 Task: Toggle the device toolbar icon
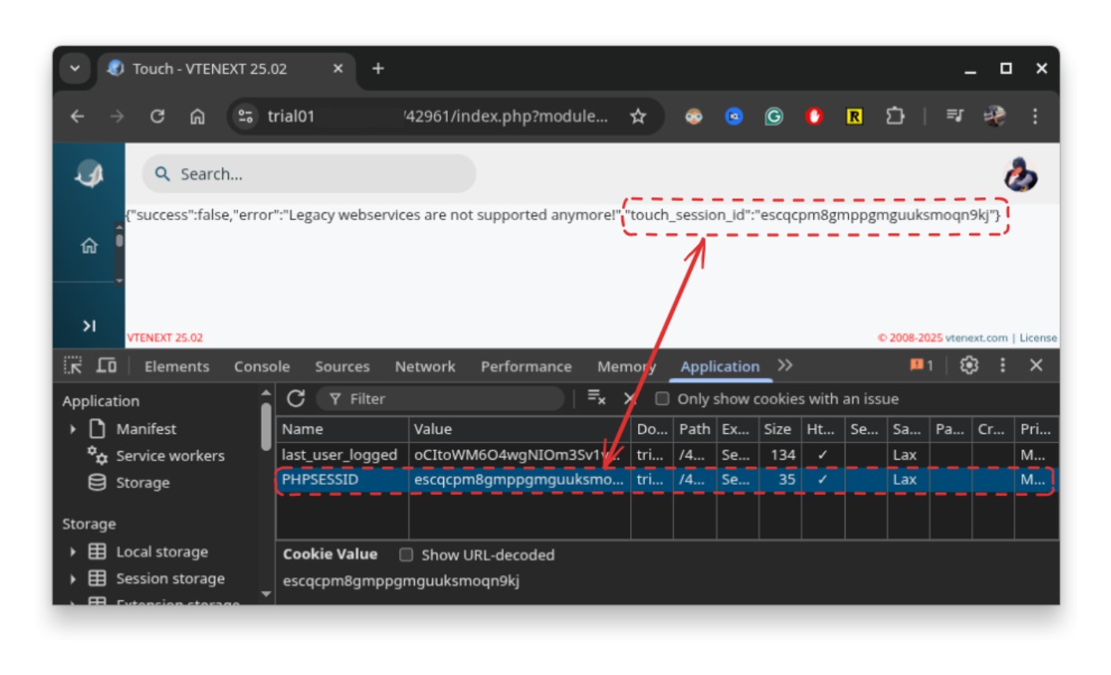pos(107,365)
